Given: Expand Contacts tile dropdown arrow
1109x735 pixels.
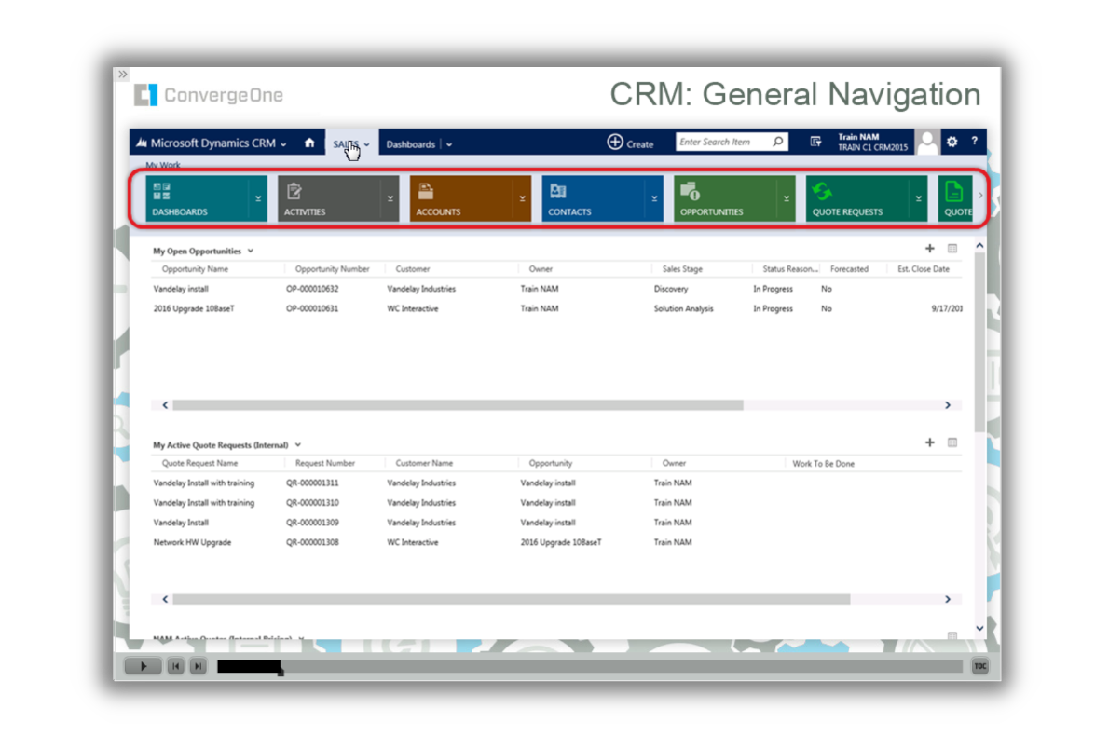Looking at the screenshot, I should (654, 198).
